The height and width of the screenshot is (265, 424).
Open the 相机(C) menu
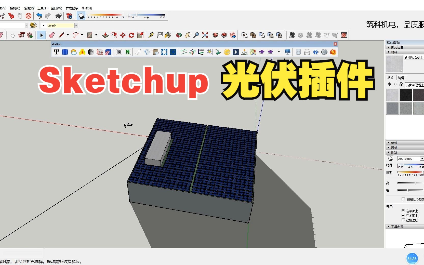pyautogui.click(x=15, y=8)
